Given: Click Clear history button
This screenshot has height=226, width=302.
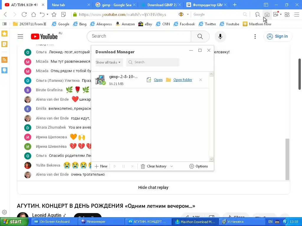Looking at the screenshot, I should 153,167.
